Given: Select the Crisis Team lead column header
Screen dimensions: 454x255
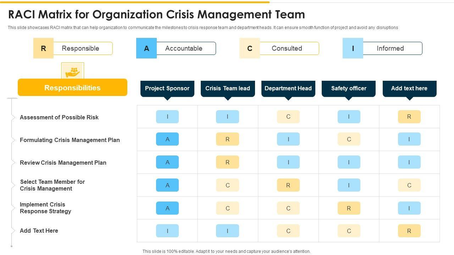Looking at the screenshot, I should (228, 89).
